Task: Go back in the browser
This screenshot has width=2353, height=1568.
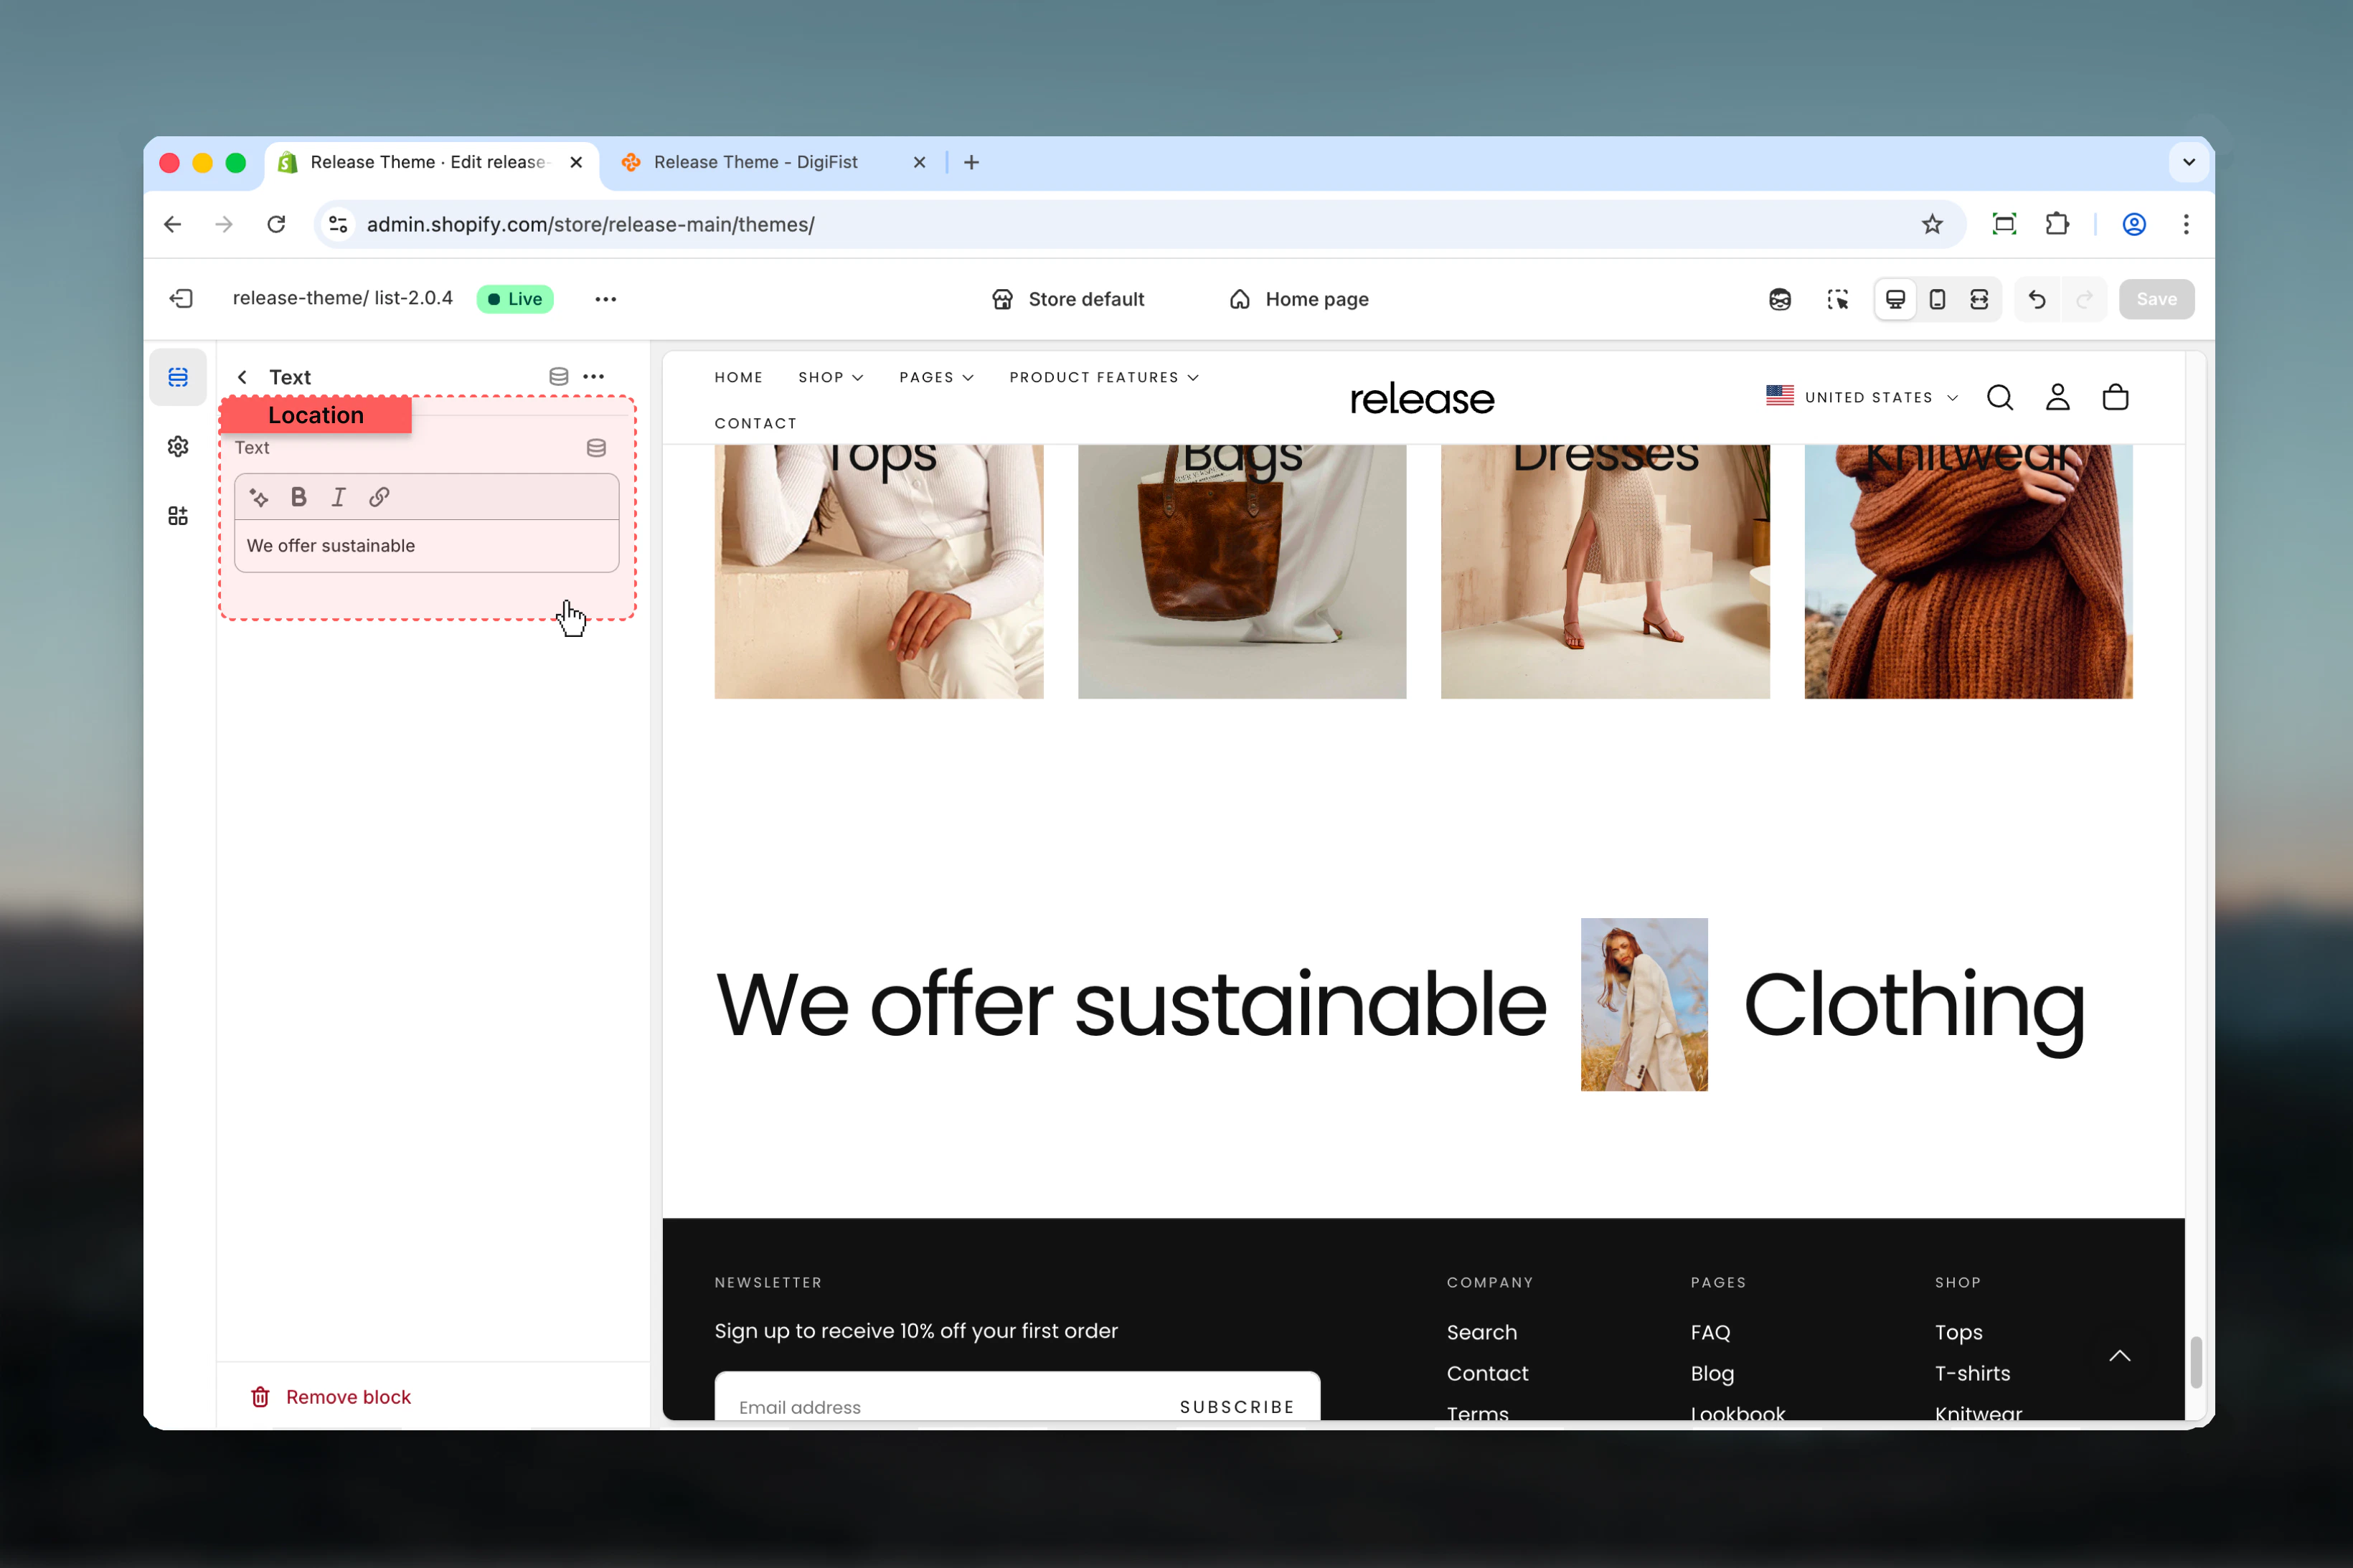Action: click(x=172, y=224)
